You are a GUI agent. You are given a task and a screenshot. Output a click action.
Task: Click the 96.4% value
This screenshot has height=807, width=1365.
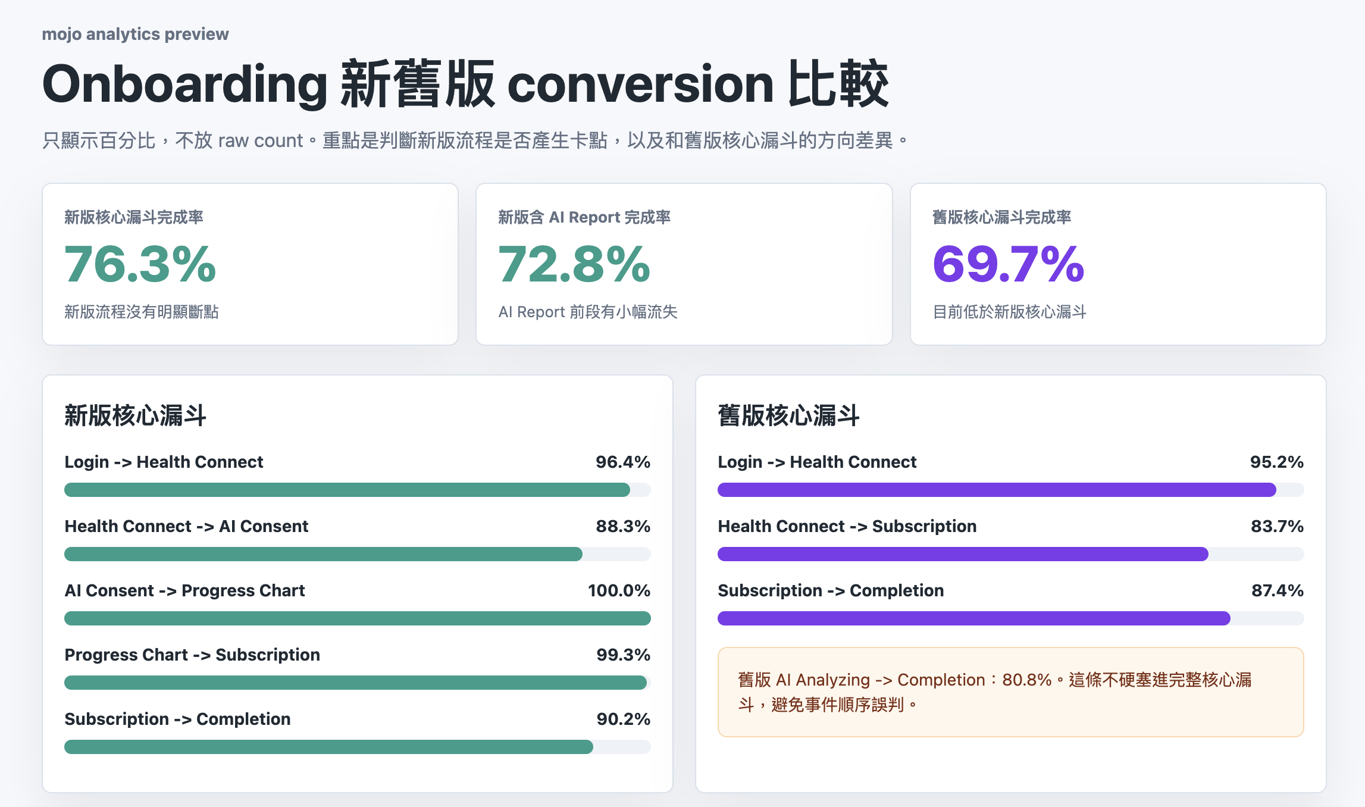623,462
